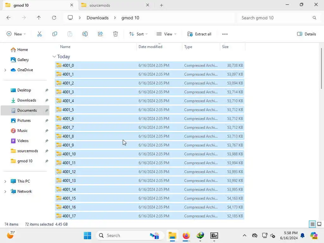Go up one folder level arrow
Screen dimensions: 324x243
(x=39, y=18)
